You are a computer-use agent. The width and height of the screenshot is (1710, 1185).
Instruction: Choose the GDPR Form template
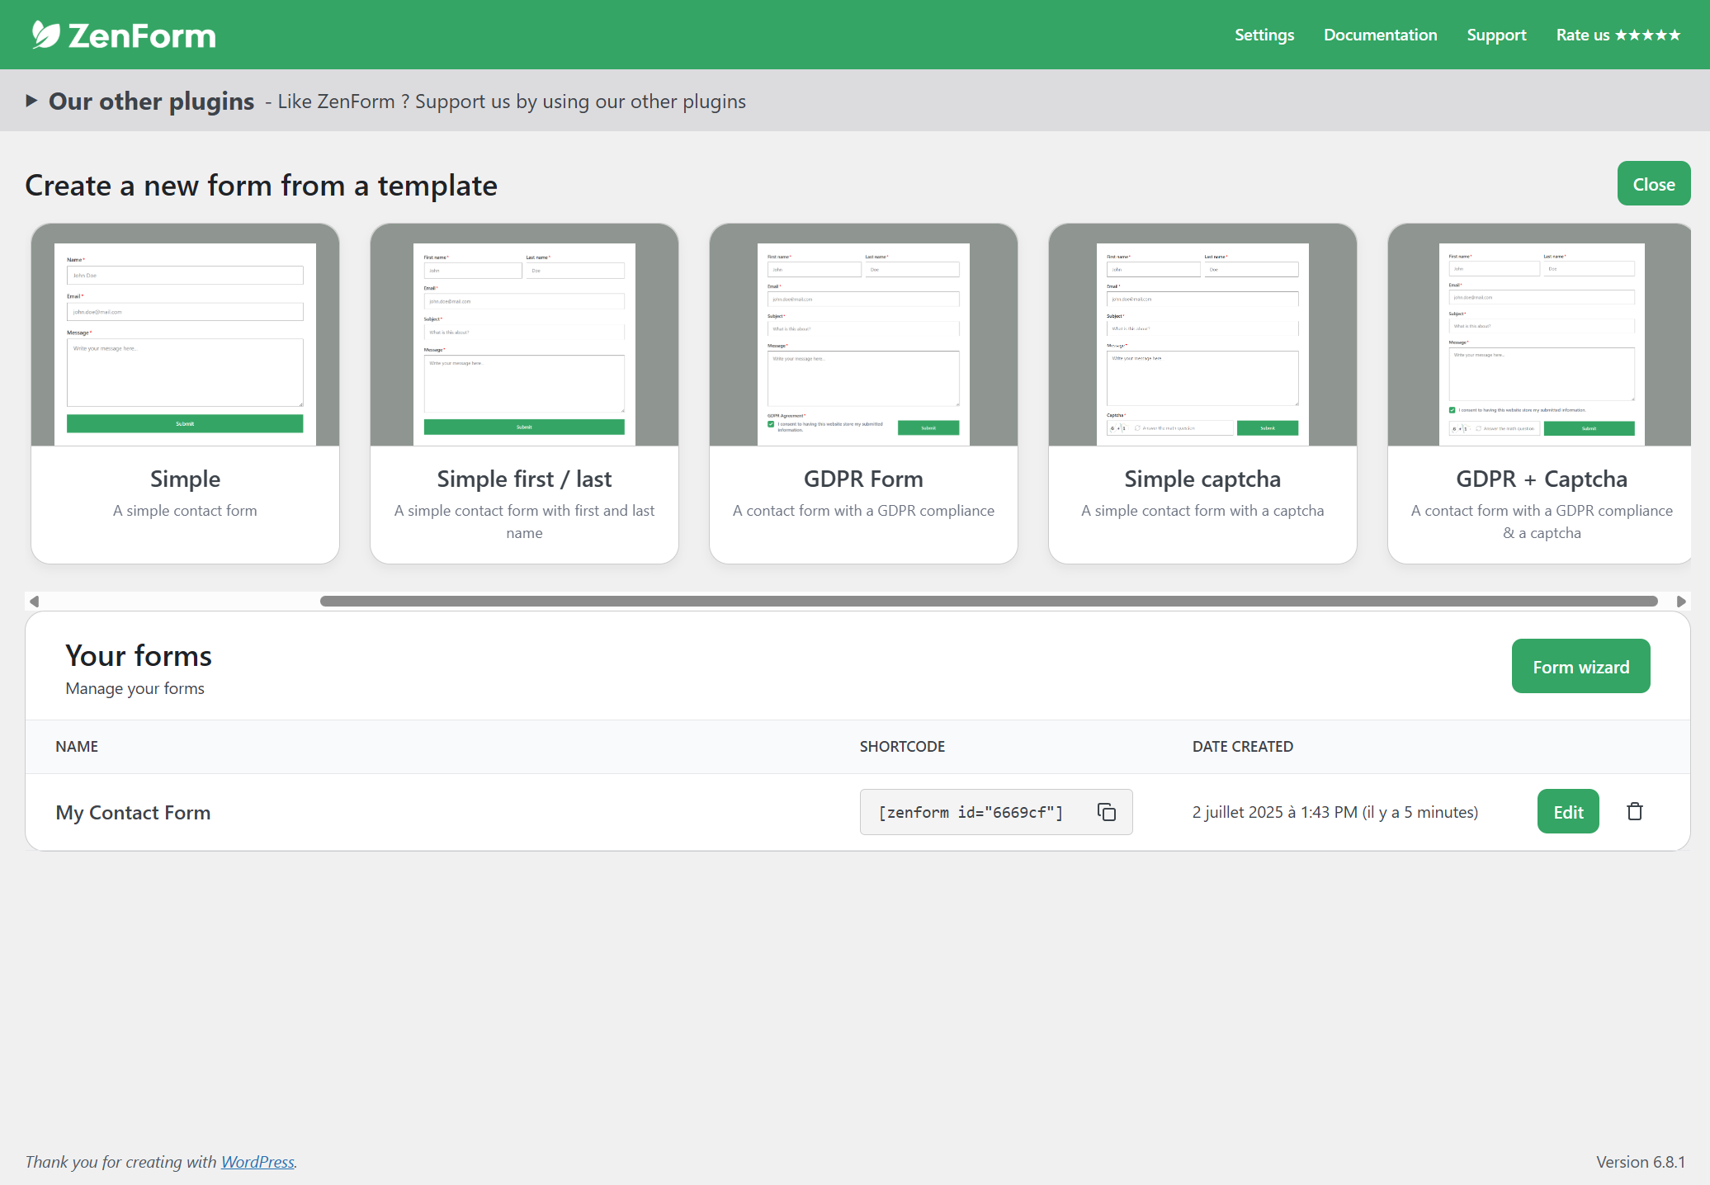[863, 394]
